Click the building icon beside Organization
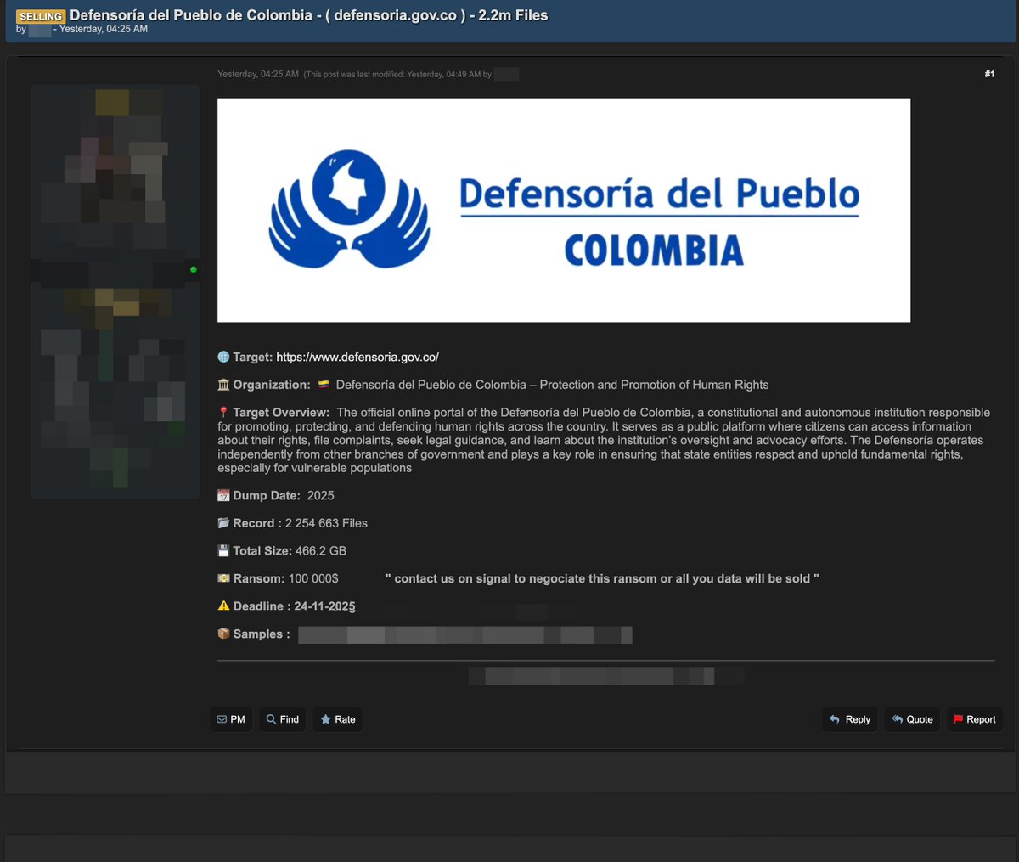 click(223, 385)
